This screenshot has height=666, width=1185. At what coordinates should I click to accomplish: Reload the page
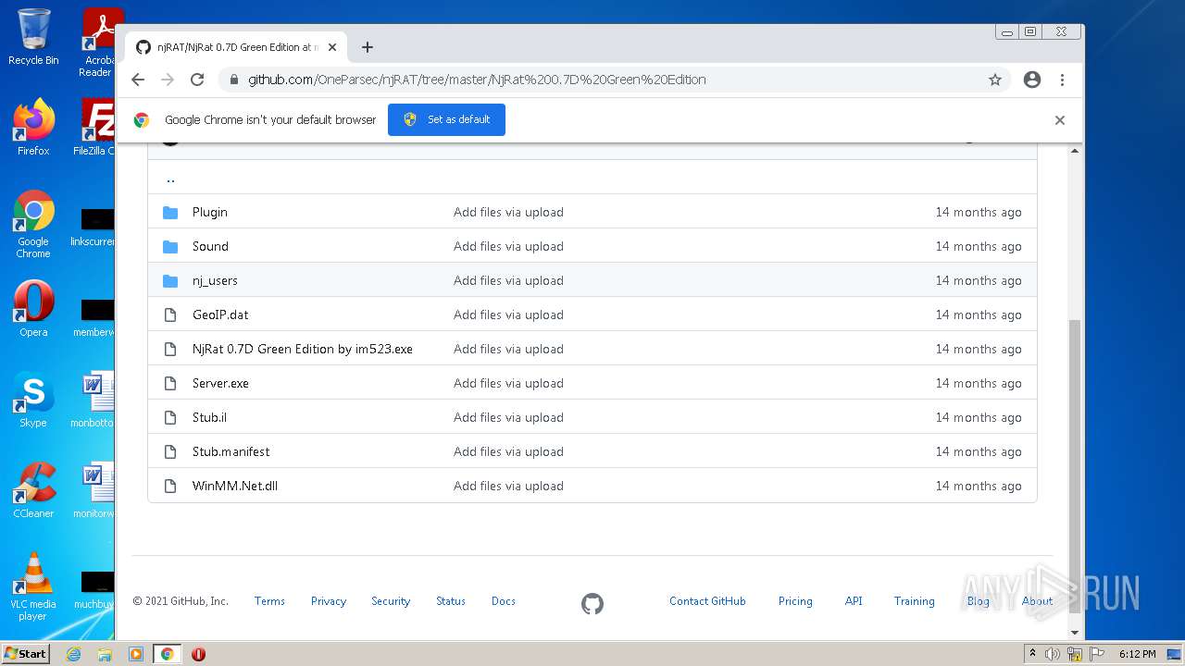[x=197, y=80]
